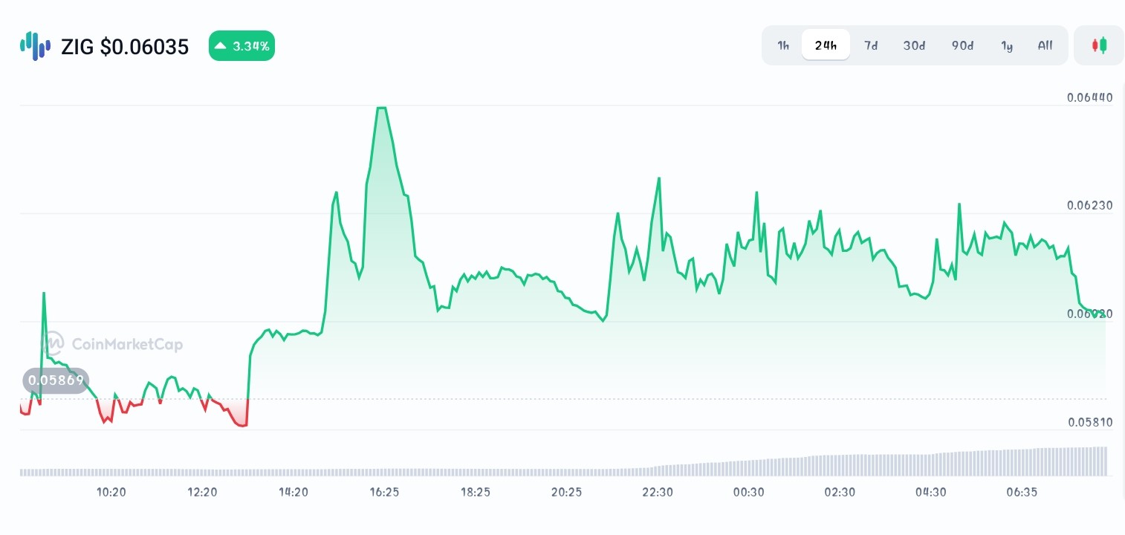Click the ZIG $0.06035 price title

pos(125,47)
